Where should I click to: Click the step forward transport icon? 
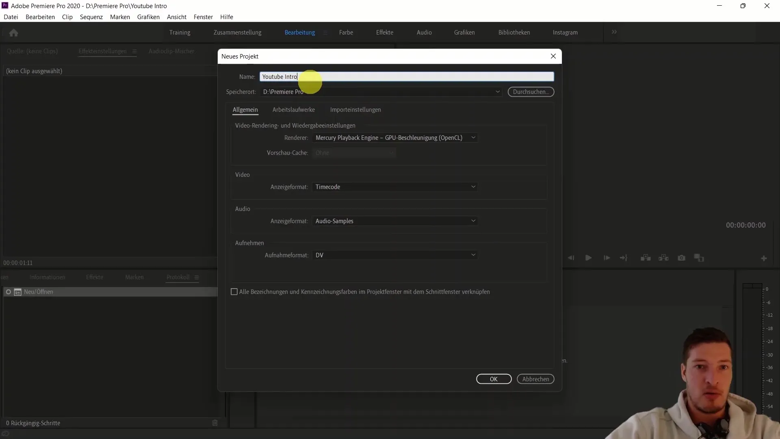pos(606,258)
